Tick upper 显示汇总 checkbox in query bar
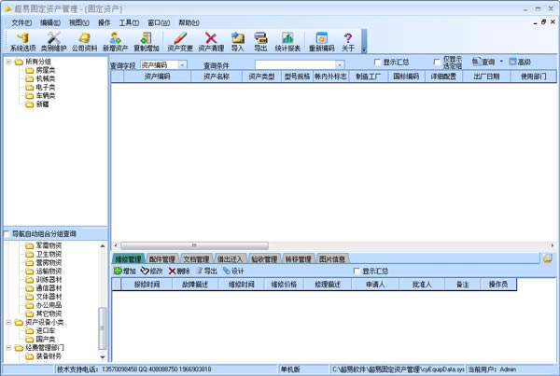The height and width of the screenshot is (376, 560). [x=377, y=63]
